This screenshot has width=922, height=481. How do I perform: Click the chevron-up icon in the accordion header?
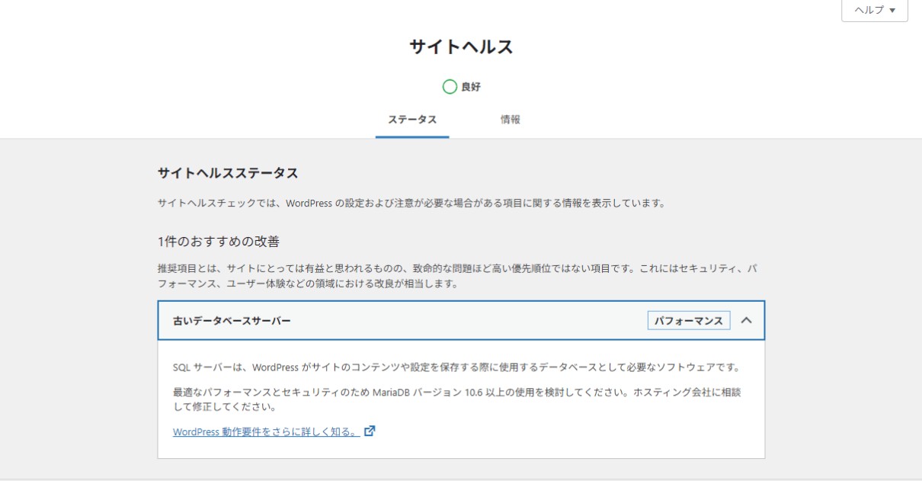click(x=746, y=320)
